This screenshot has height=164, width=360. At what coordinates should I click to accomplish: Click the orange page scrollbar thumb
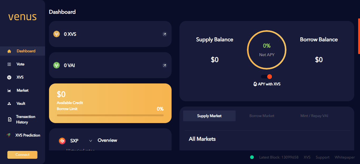pyautogui.click(x=359, y=36)
